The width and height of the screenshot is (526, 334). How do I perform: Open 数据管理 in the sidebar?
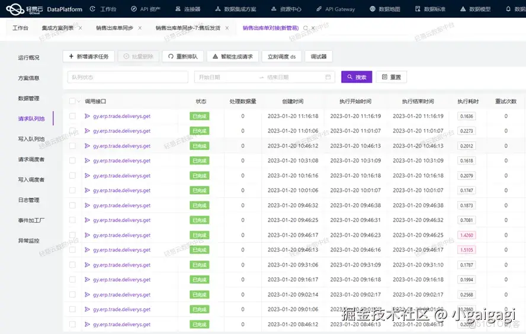point(28,98)
